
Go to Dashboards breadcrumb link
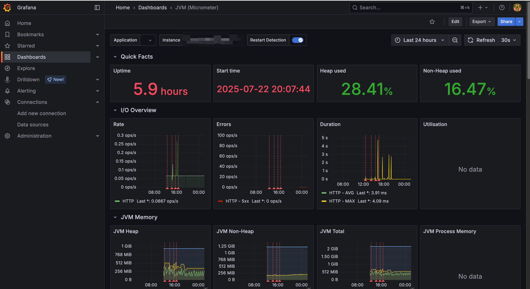[152, 8]
